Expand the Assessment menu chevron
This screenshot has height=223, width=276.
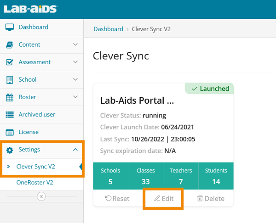tap(75, 62)
